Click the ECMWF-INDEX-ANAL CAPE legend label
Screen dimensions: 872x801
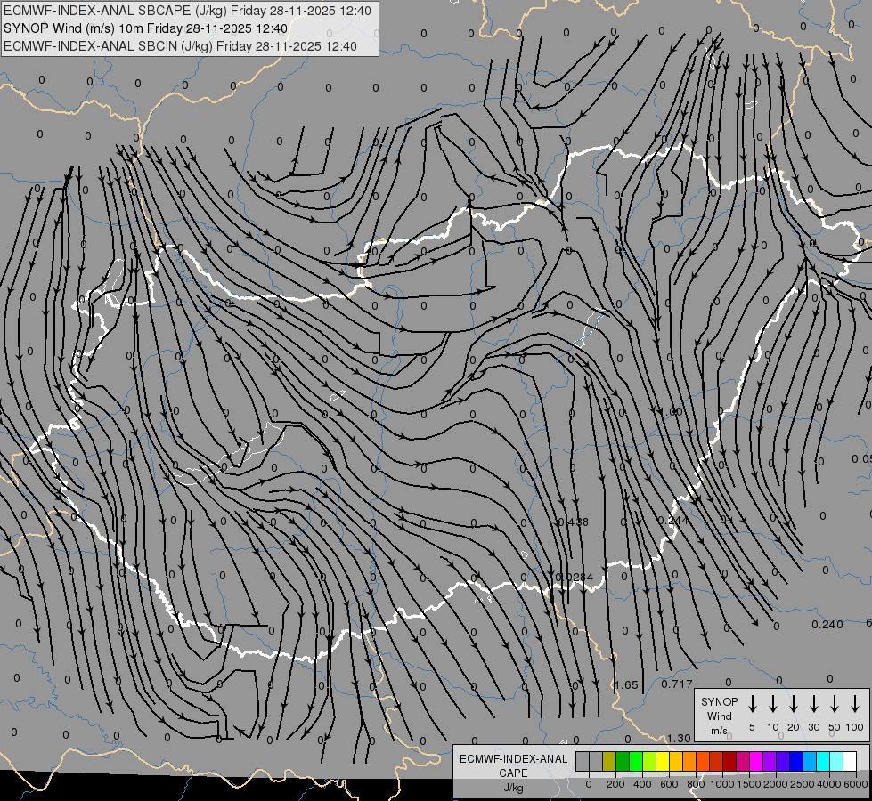tap(513, 766)
